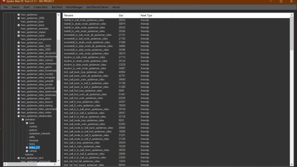Sort by the Filename column header

[90, 16]
